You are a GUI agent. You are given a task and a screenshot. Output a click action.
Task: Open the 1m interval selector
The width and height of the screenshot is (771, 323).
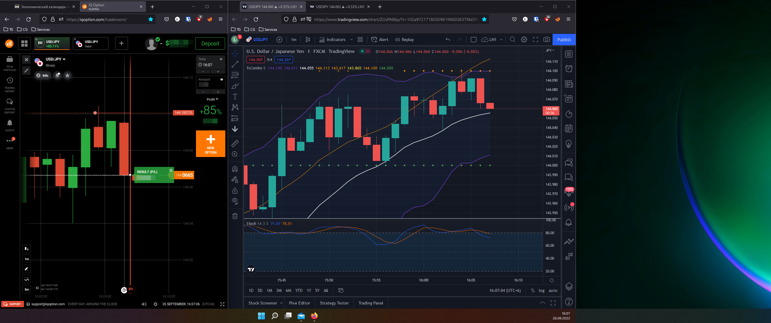click(294, 39)
